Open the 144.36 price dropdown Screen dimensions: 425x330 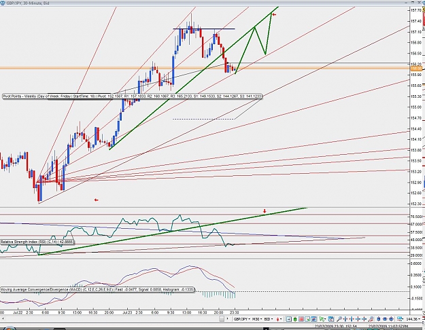pyautogui.click(x=413, y=319)
